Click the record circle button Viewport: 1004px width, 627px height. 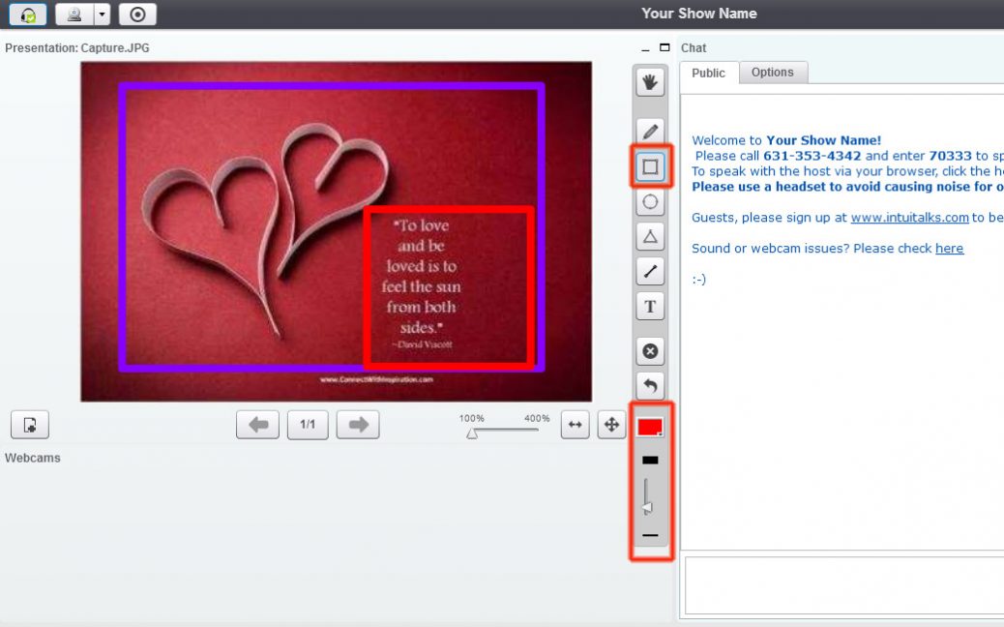[x=137, y=15]
